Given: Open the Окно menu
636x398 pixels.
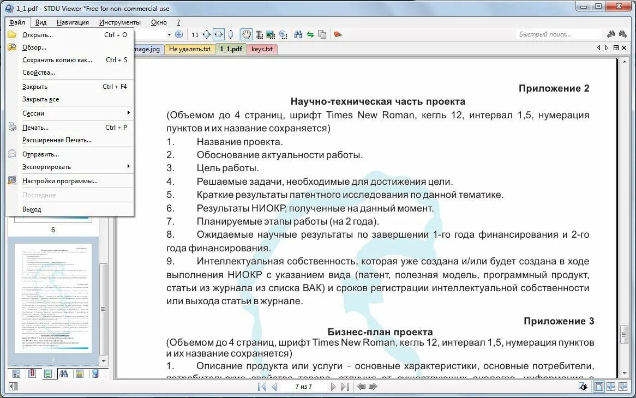Looking at the screenshot, I should tap(159, 22).
